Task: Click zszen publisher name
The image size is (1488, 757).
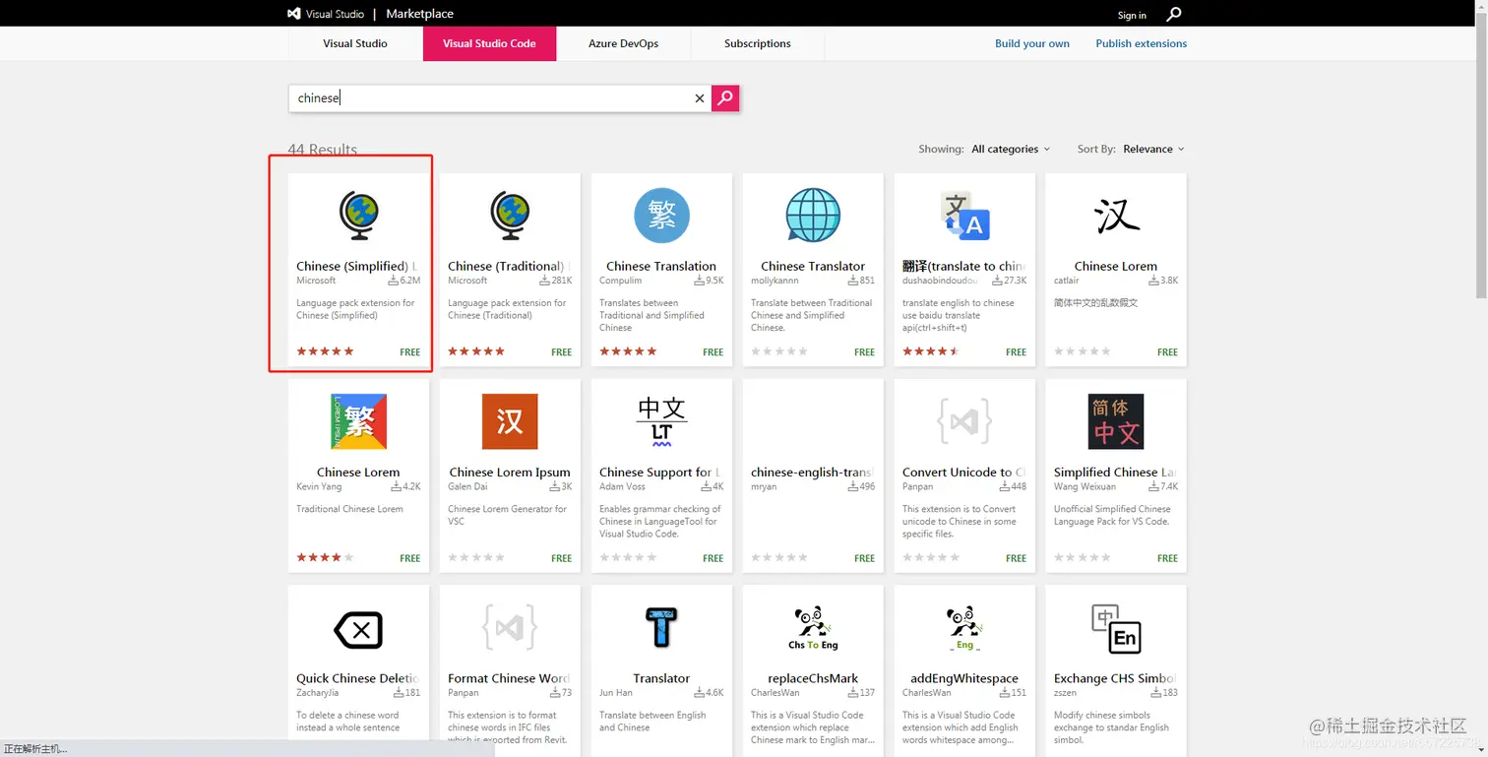Action: [1066, 693]
